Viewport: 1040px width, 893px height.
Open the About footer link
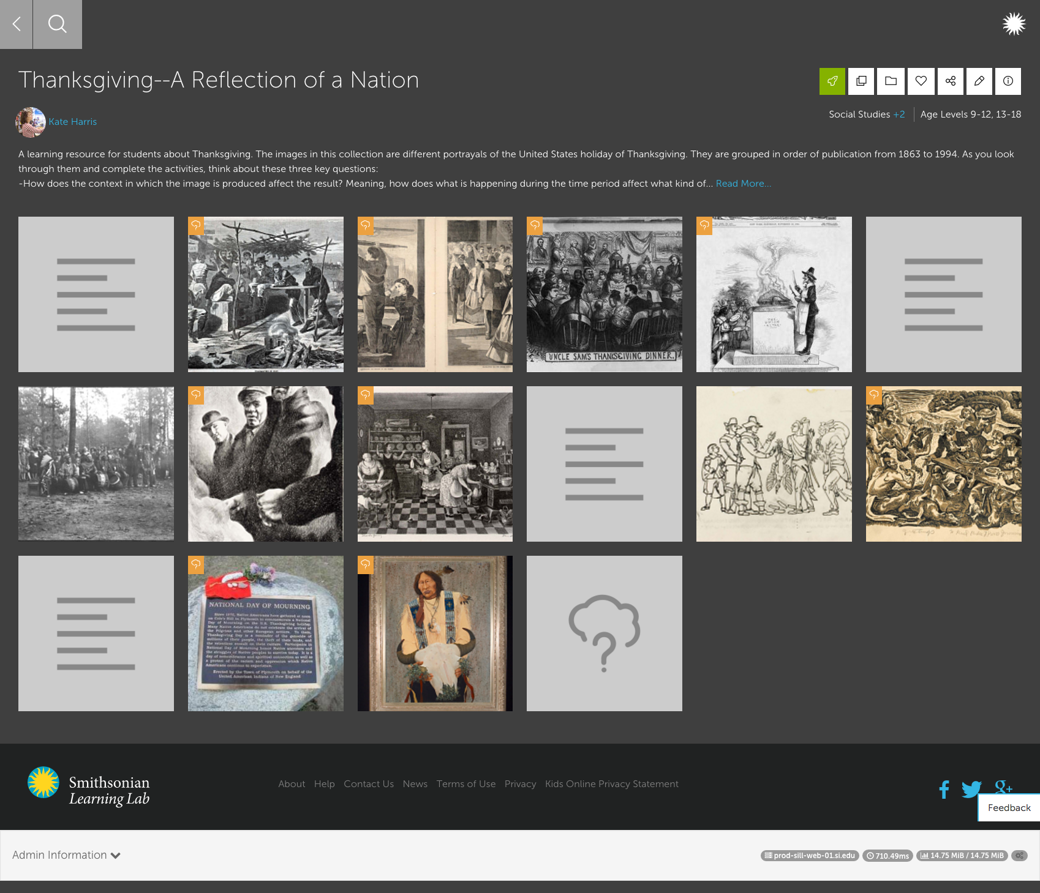click(x=292, y=784)
